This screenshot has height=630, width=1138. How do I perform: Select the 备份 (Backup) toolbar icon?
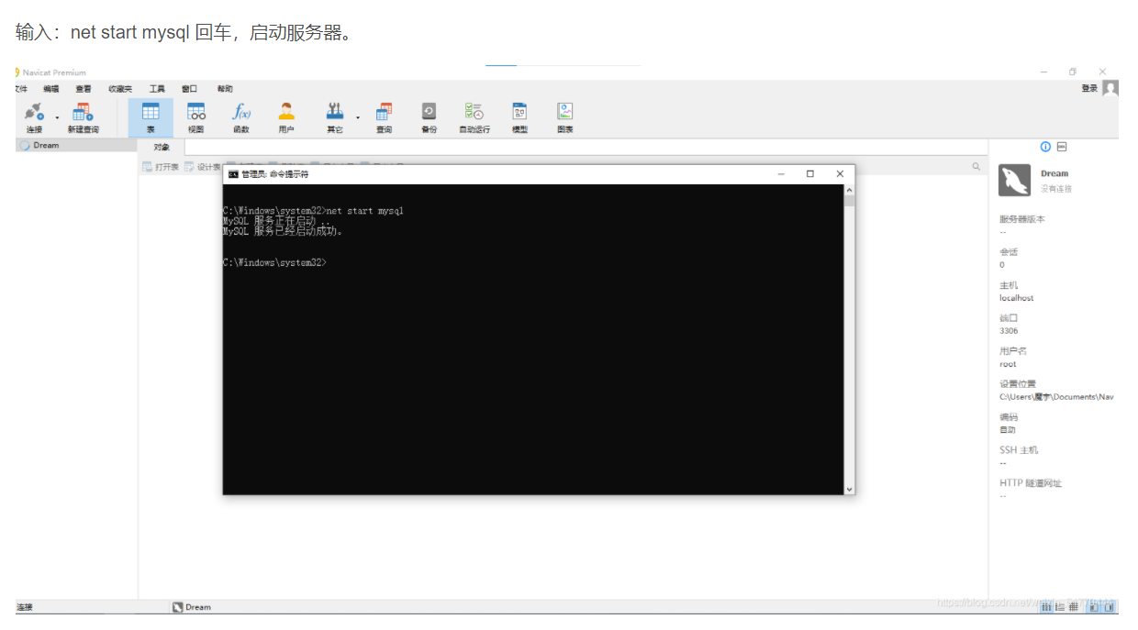click(429, 116)
